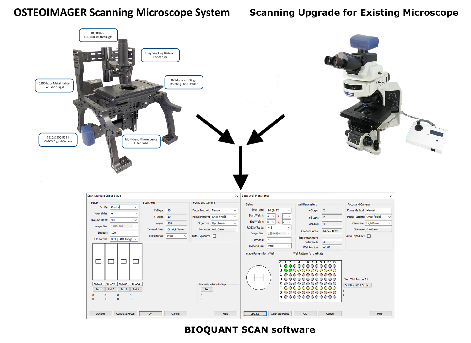Viewport: 471px width, 343px height.
Task: Click Calibrate Focus in the slides dialog
Action: click(126, 313)
